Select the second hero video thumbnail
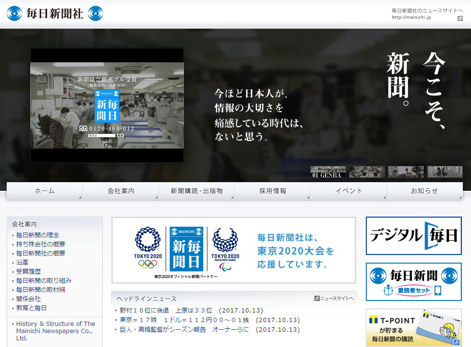Screen dimensions: 471x347 coord(367,172)
